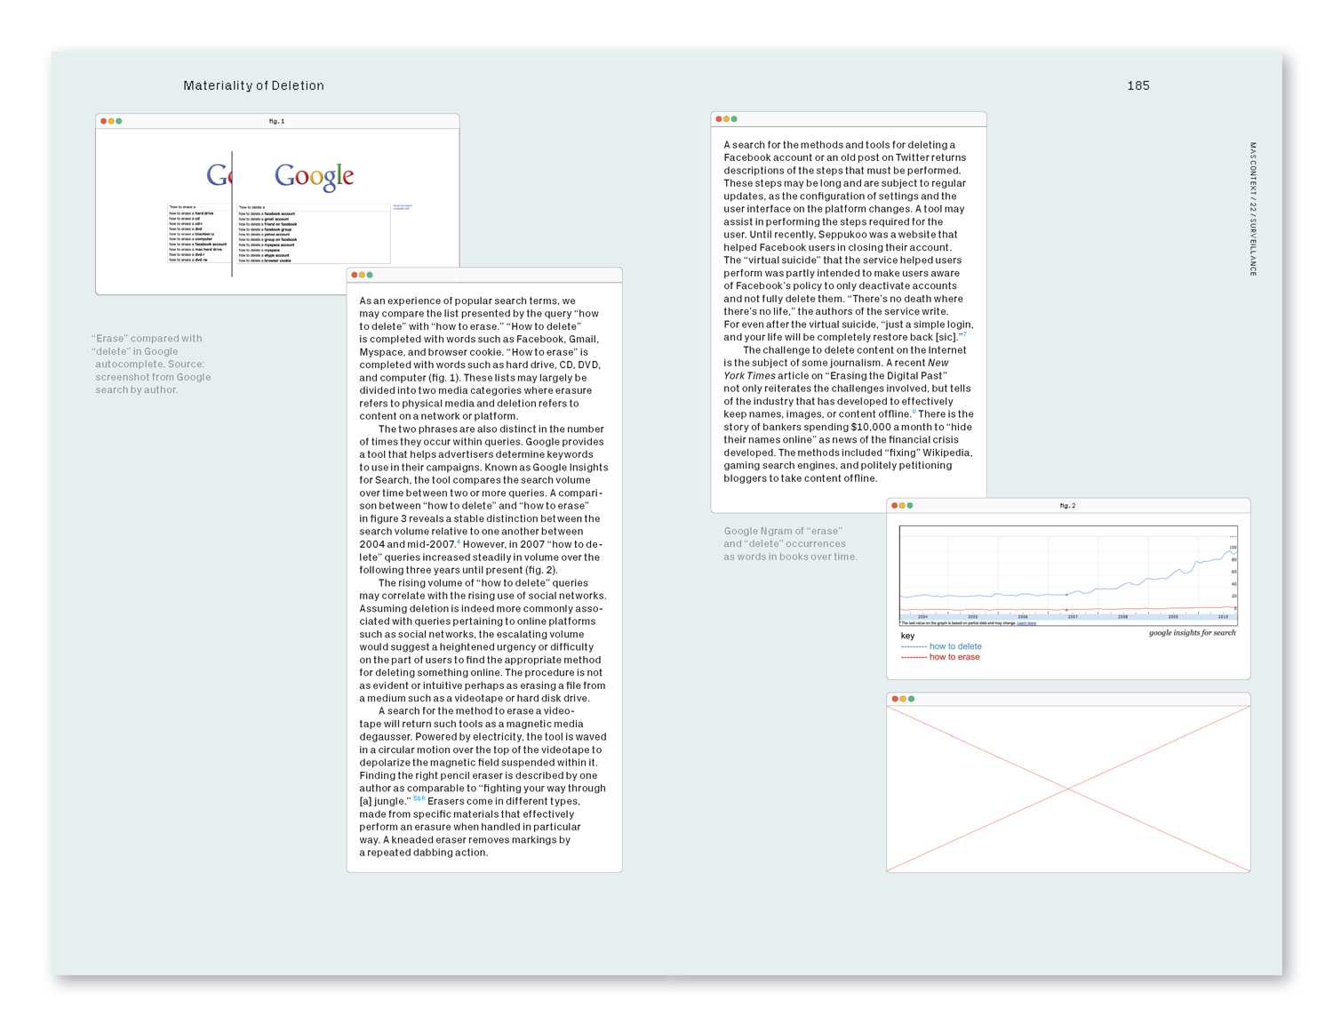Click green dot of the "As an experience" window

[x=370, y=275]
